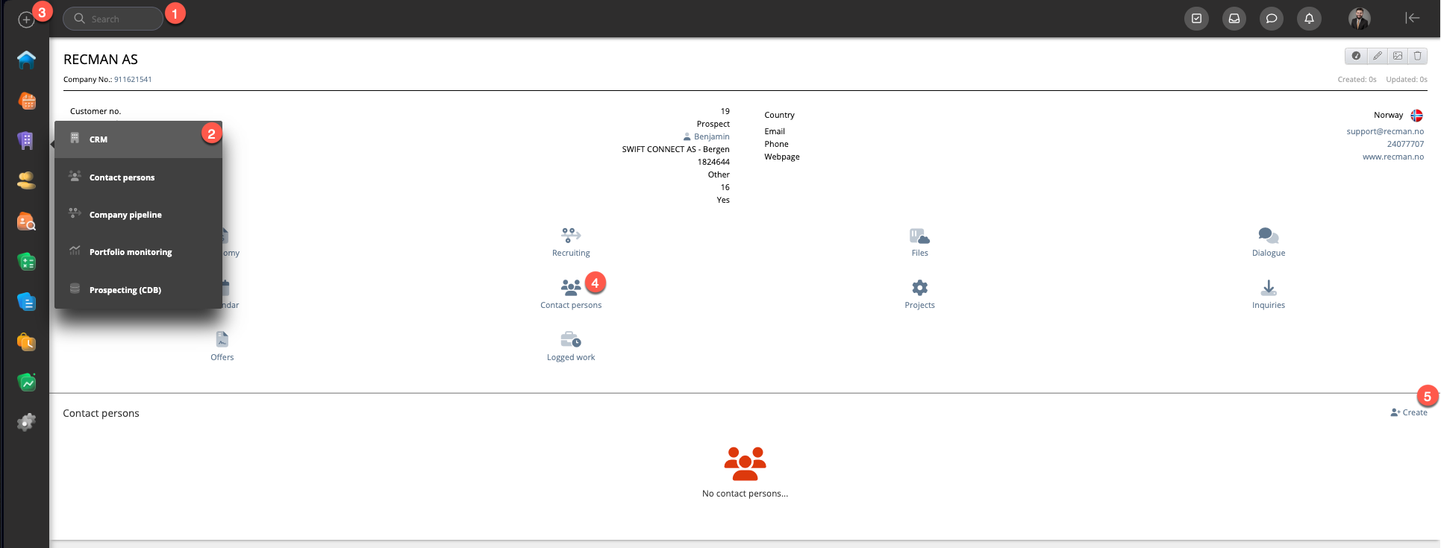1441x548 pixels.
Task: Open the Logged work briefcase icon
Action: click(571, 340)
